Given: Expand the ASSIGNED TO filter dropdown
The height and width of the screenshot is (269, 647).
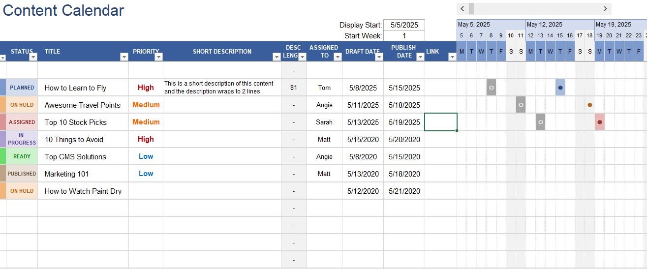Looking at the screenshot, I should 338,57.
